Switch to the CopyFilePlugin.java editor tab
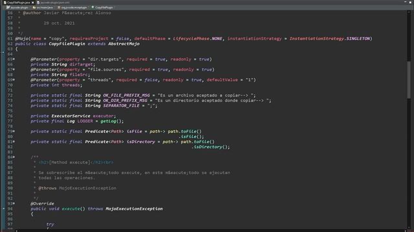This screenshot has width=414, height=232. (19, 3)
